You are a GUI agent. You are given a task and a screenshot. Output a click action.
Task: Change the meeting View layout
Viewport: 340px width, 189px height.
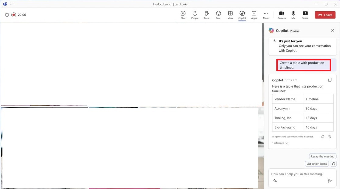point(230,15)
